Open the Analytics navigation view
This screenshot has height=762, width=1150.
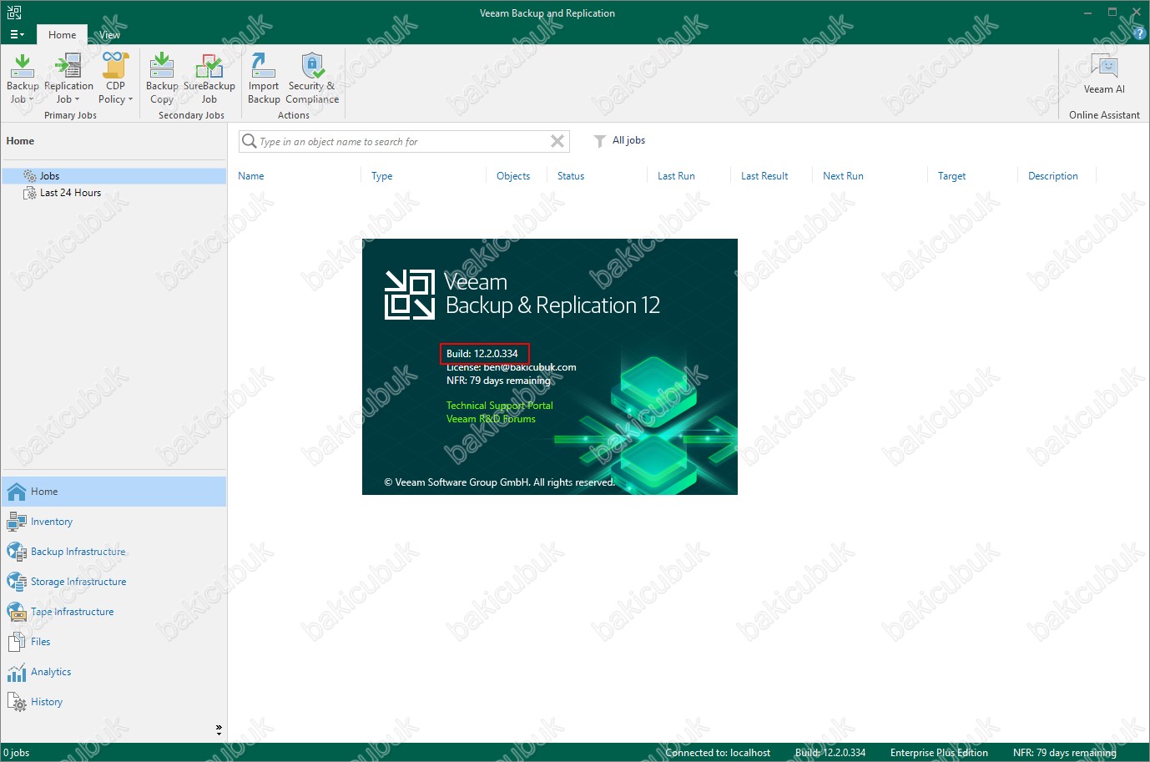click(x=113, y=672)
